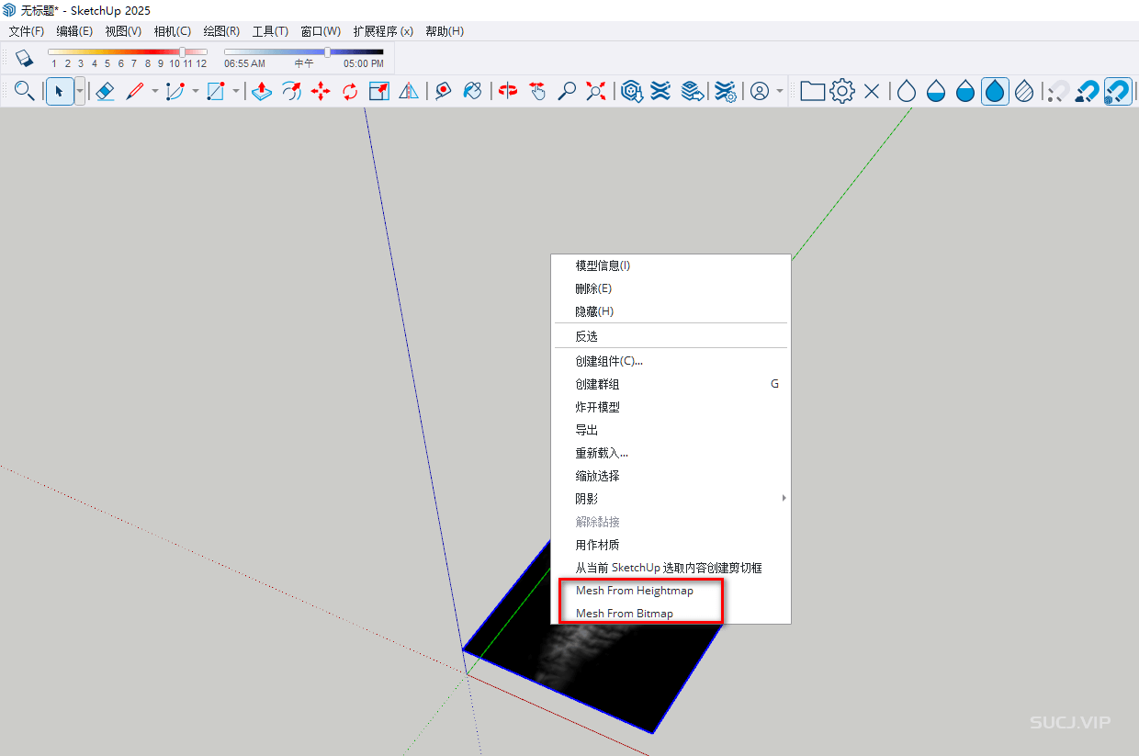Activate the Rotate tool
1139x756 pixels.
350,91
